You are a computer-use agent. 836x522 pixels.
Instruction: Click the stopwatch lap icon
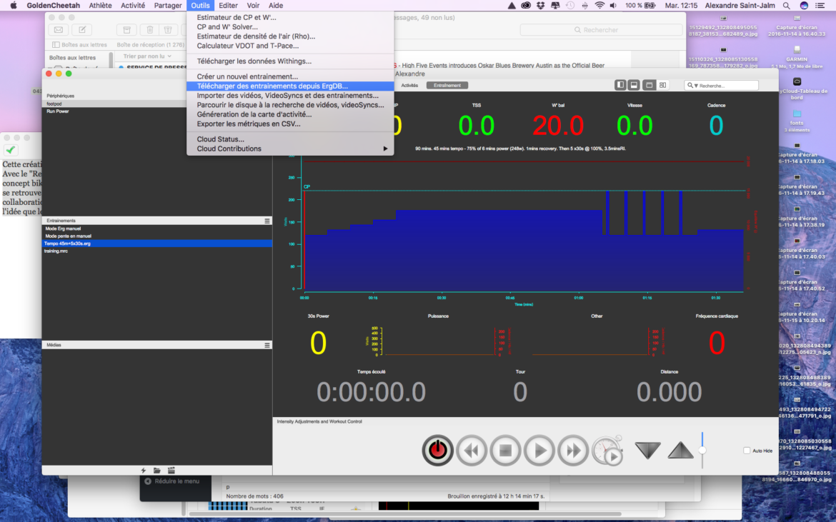pyautogui.click(x=608, y=451)
